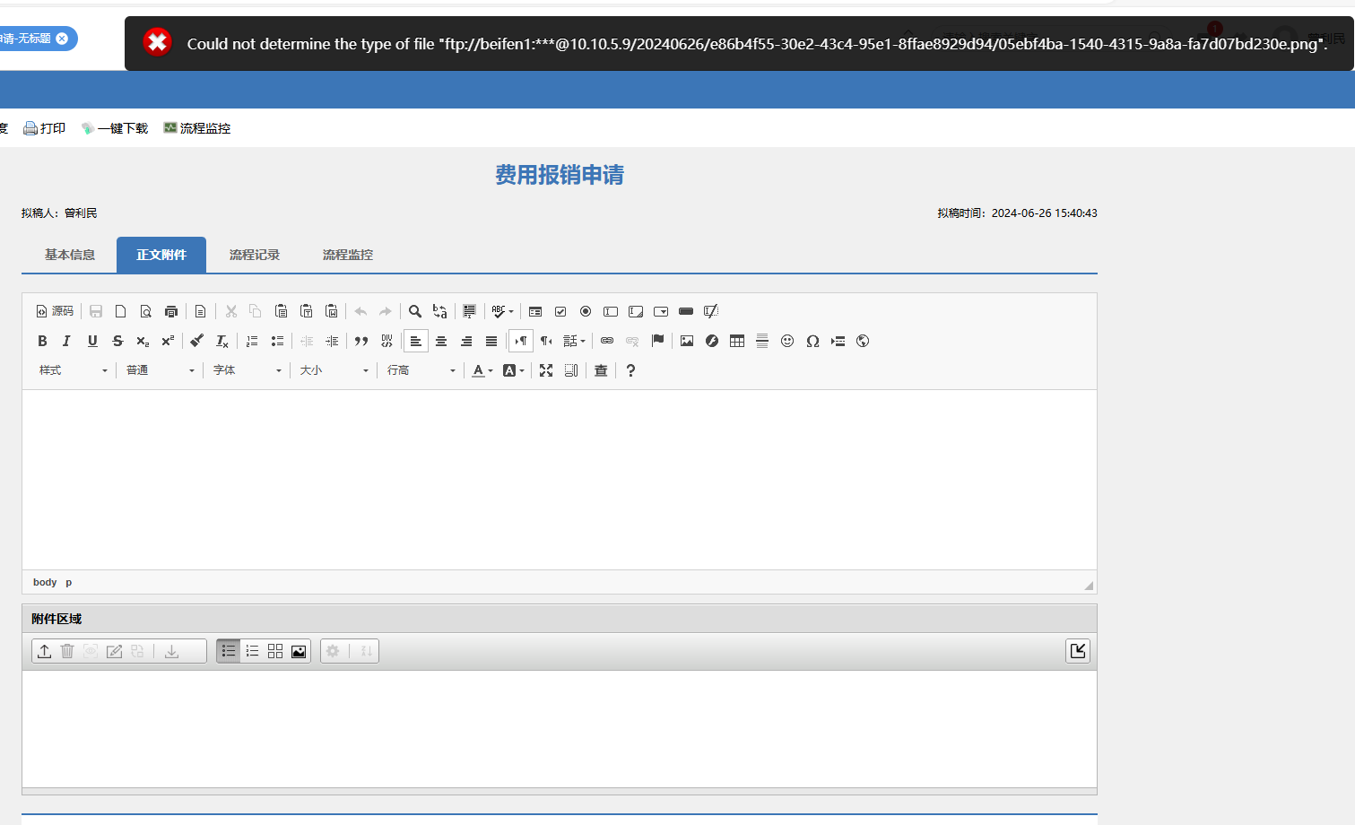The width and height of the screenshot is (1355, 825).
Task: Open the 大小 font size dropdown
Action: coord(334,370)
